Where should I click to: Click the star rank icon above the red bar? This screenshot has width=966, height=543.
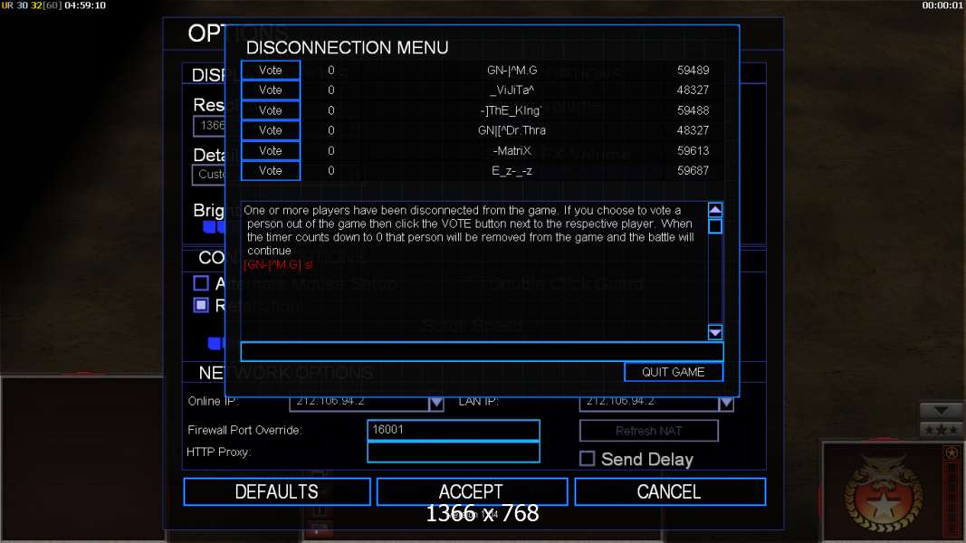pyautogui.click(x=951, y=452)
